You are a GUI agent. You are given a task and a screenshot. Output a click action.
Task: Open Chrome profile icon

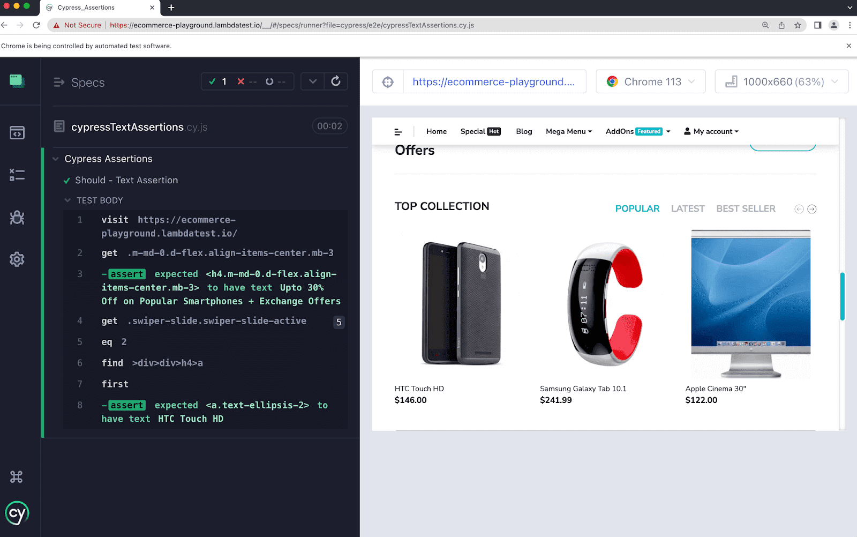(x=833, y=25)
